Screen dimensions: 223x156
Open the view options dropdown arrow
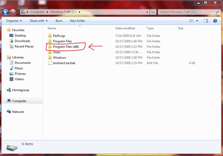[x=197, y=21]
